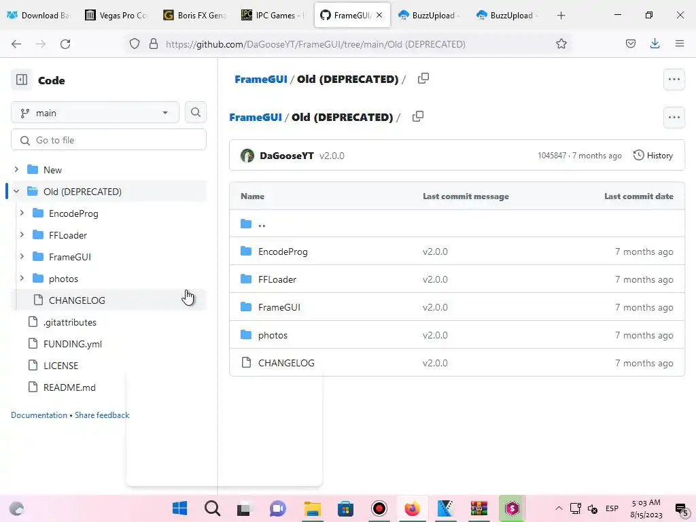This screenshot has height=522, width=696.
Task: Switch to IPC Games tab
Action: pyautogui.click(x=273, y=15)
